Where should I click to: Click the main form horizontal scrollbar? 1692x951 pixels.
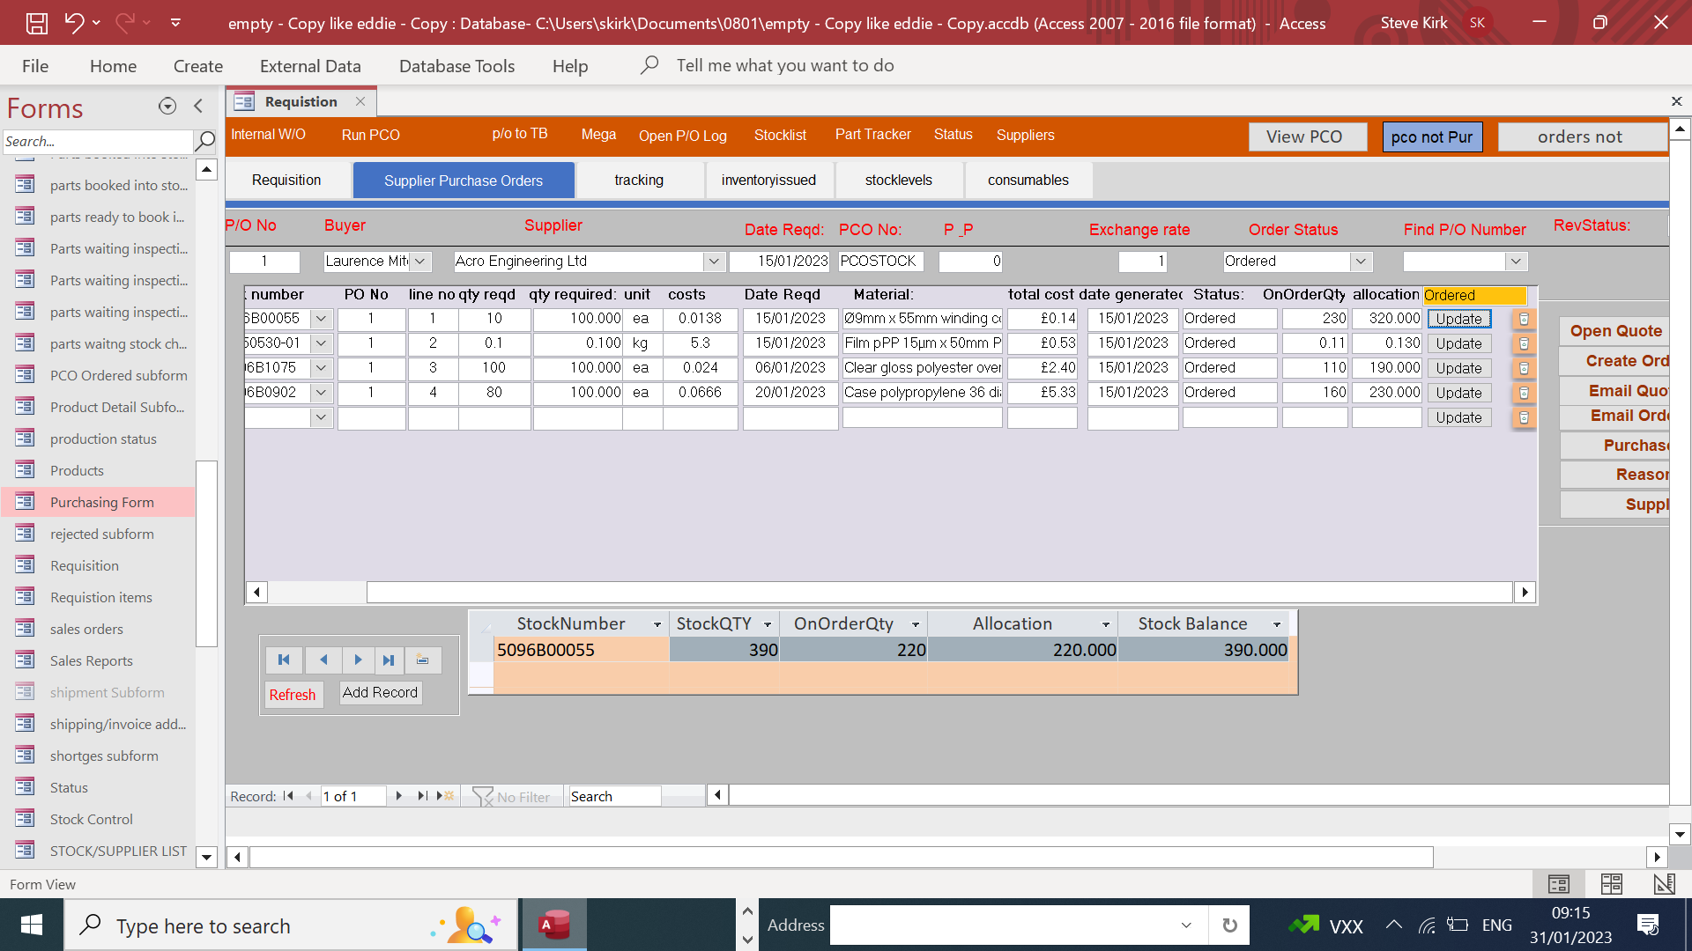pyautogui.click(x=842, y=857)
